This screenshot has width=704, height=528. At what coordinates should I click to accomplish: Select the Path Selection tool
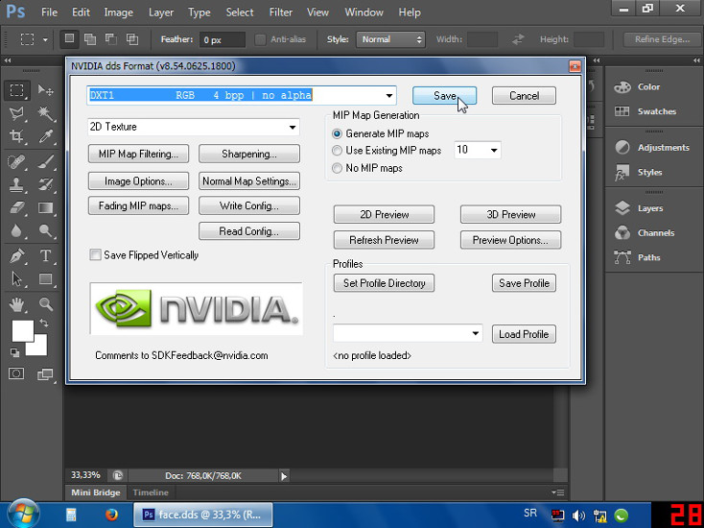17,279
